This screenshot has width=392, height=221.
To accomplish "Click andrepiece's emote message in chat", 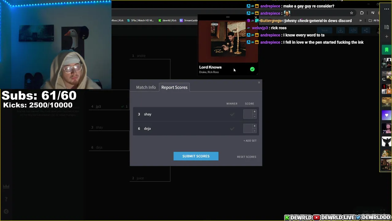I will pos(287,13).
